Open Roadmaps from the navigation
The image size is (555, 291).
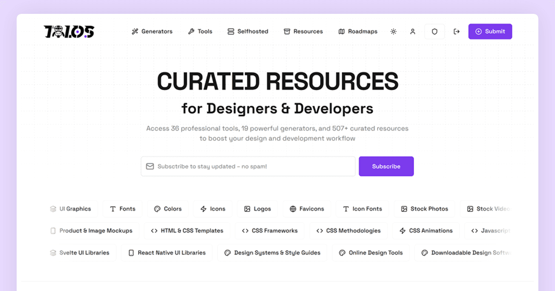[358, 31]
